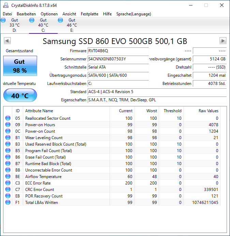230x236 pixels.
Task: Click the Drehzahl value ---- (SSD)
Action: (x=210, y=67)
